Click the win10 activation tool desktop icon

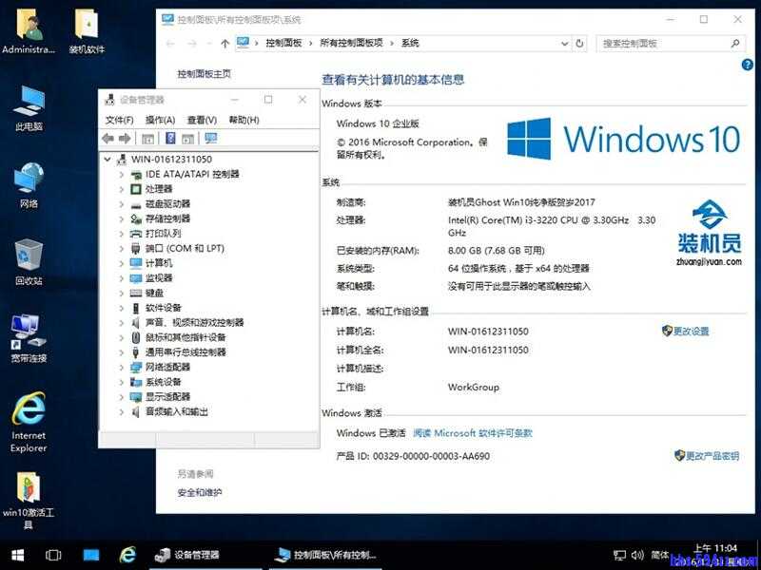[x=29, y=496]
